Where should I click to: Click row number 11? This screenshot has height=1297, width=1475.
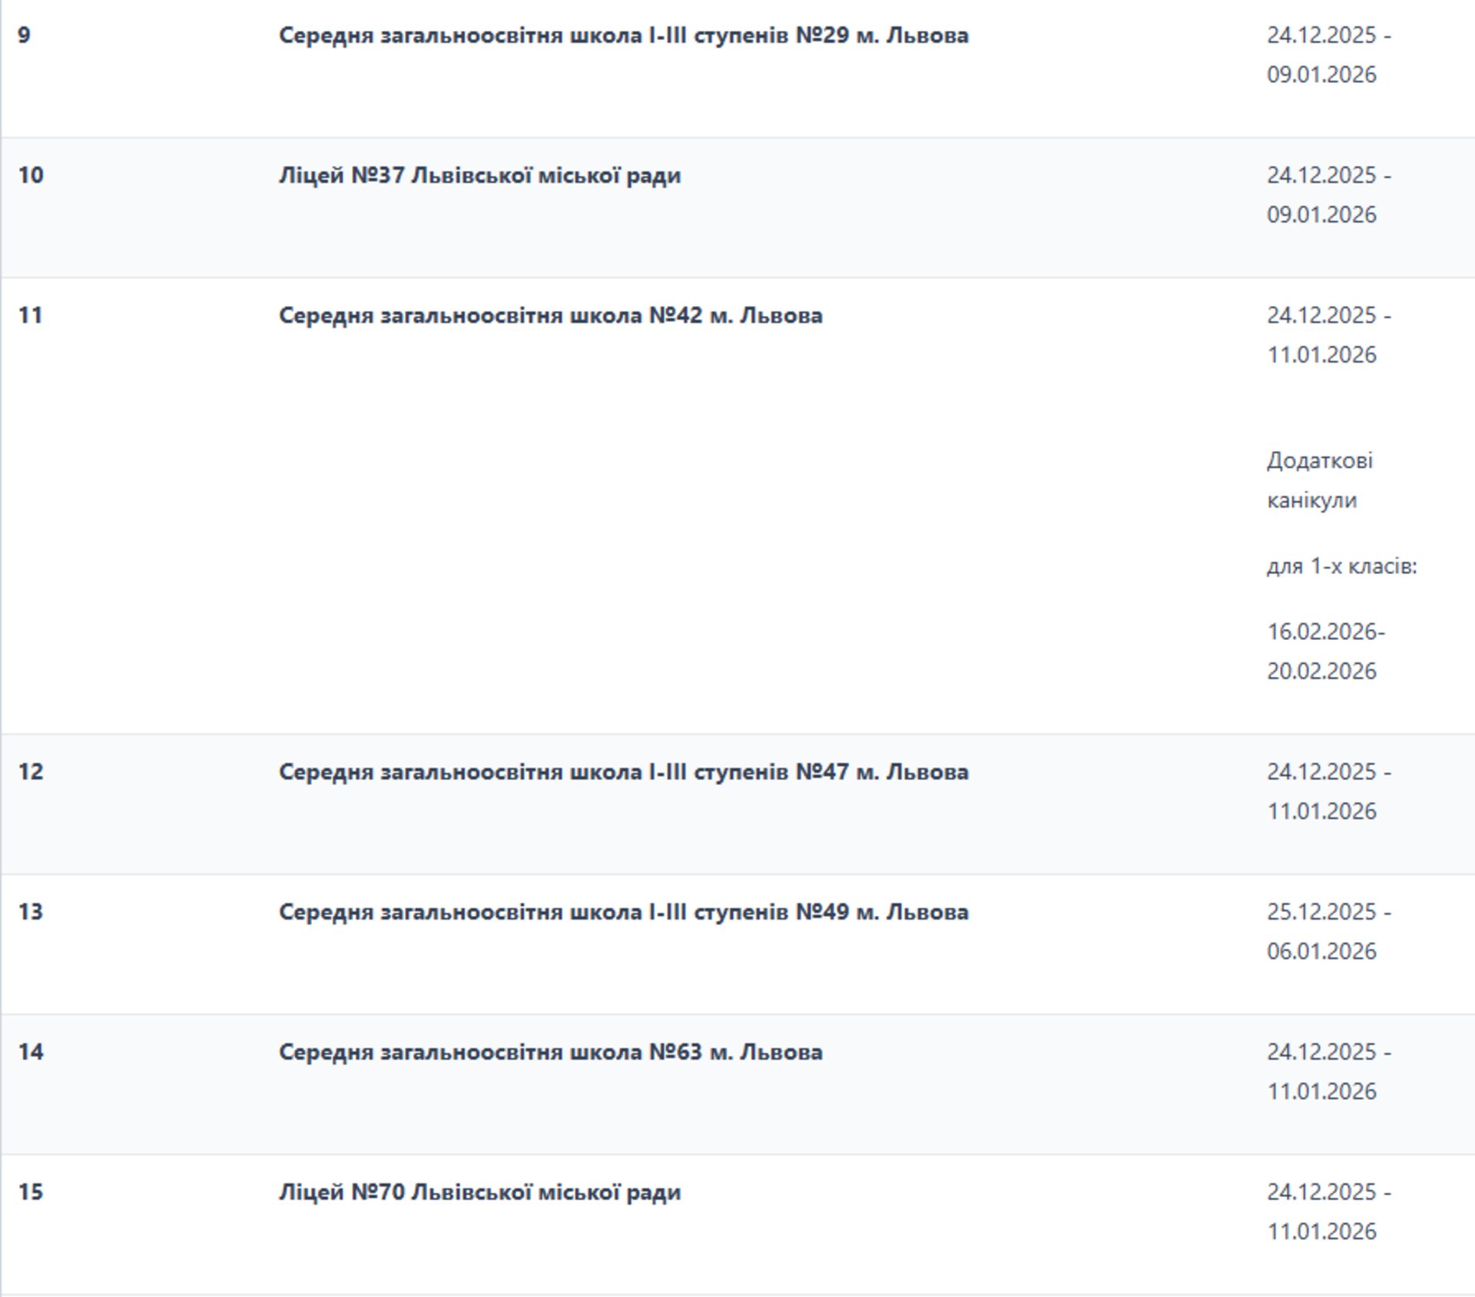(x=30, y=315)
